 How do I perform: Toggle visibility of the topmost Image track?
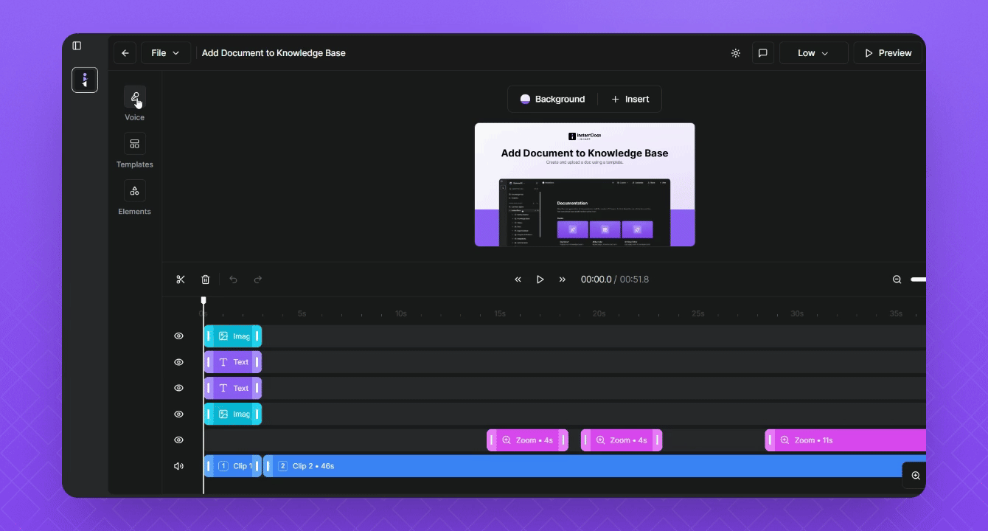tap(178, 336)
